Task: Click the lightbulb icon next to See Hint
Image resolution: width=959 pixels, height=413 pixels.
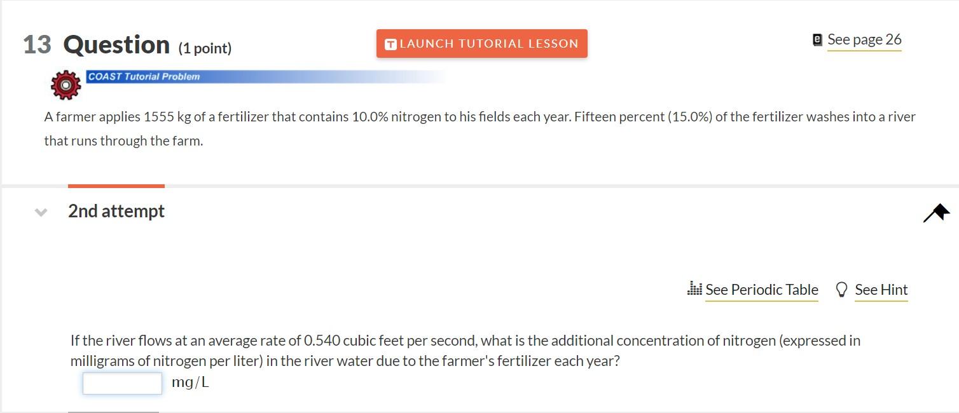Action: [x=843, y=289]
